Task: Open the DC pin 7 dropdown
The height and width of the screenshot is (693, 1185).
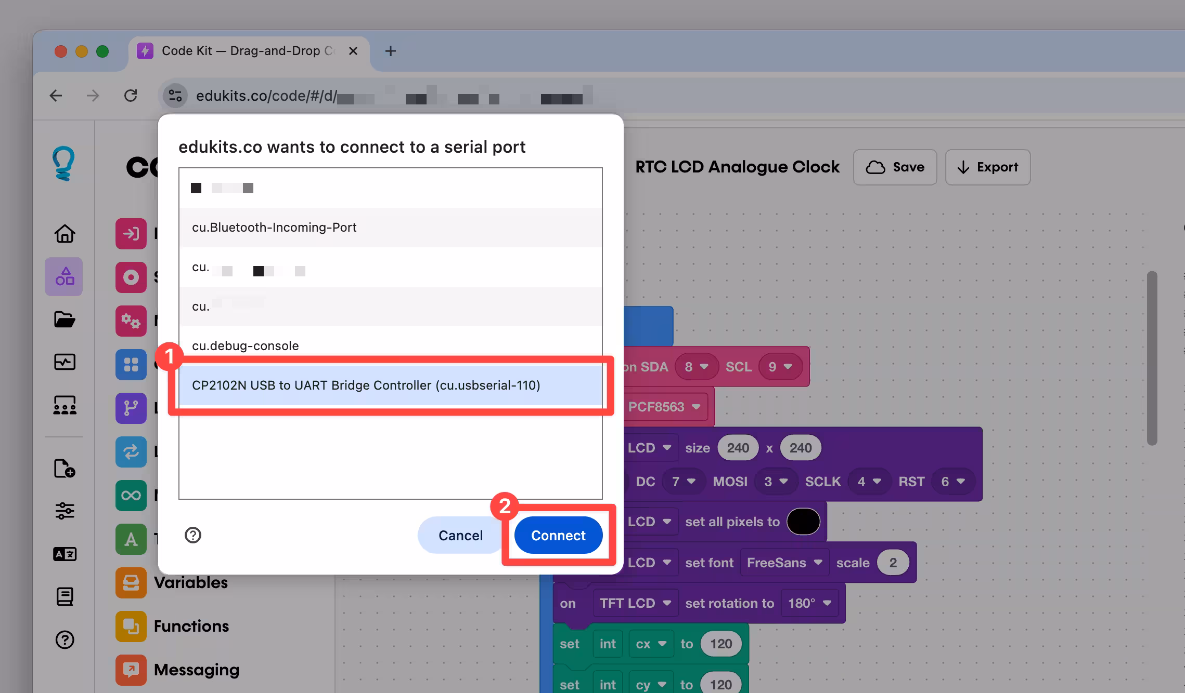Action: pos(684,482)
